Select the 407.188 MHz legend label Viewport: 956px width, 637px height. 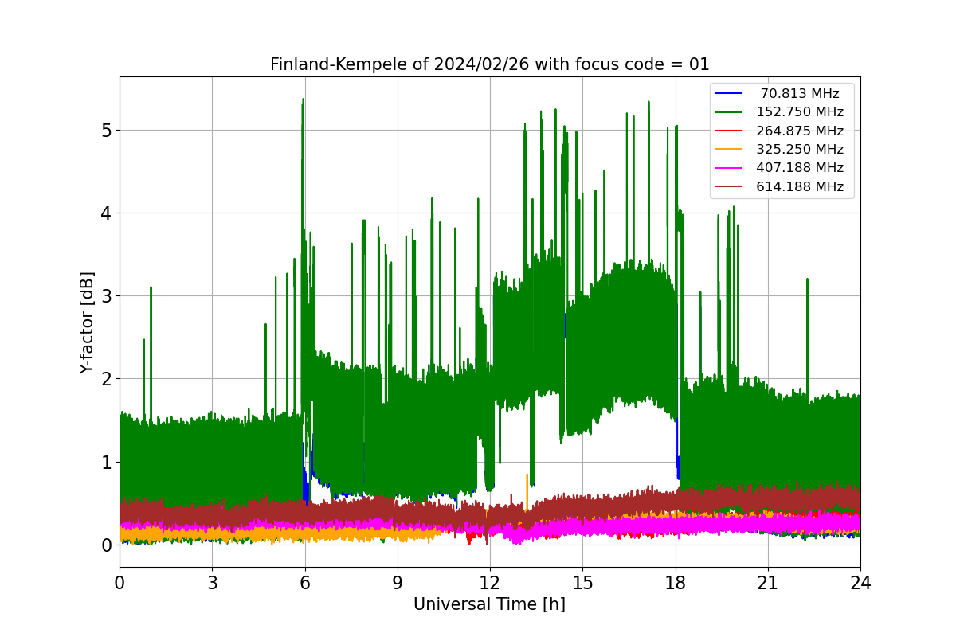point(800,168)
